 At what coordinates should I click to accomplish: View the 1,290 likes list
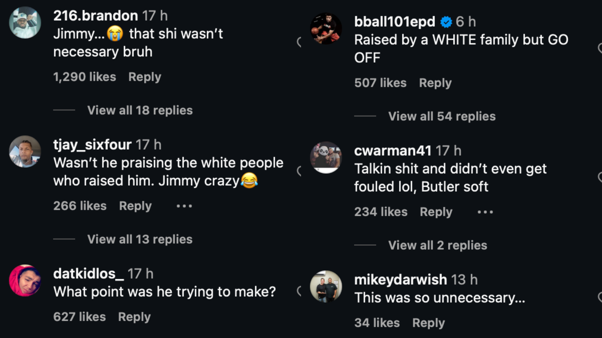point(85,77)
